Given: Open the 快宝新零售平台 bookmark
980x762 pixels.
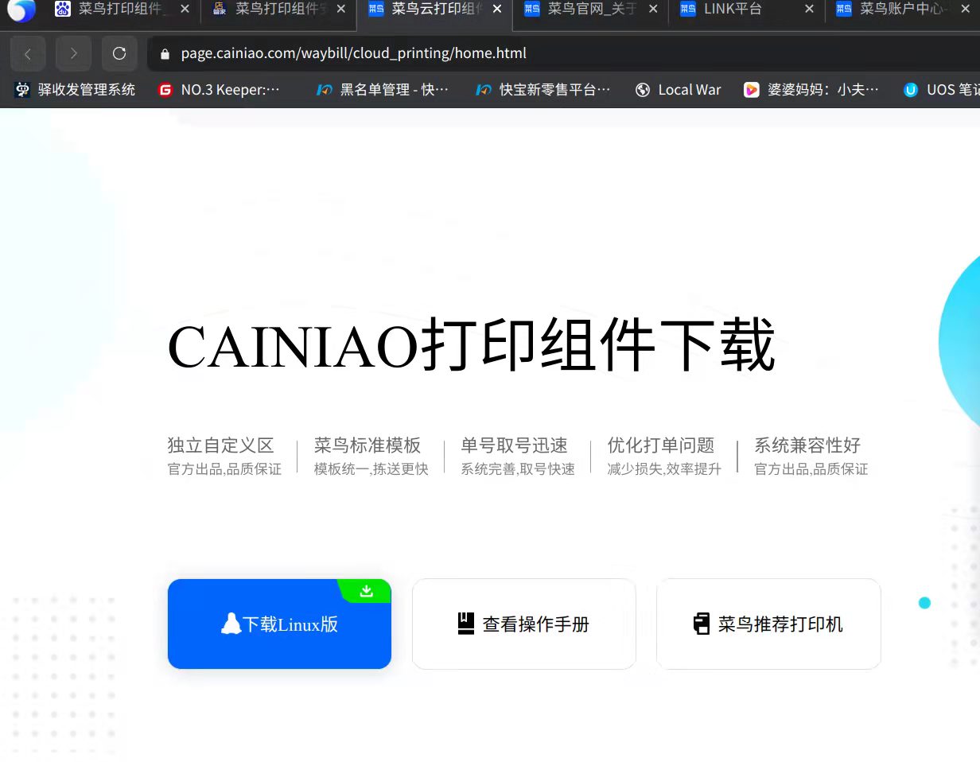Looking at the screenshot, I should point(543,89).
